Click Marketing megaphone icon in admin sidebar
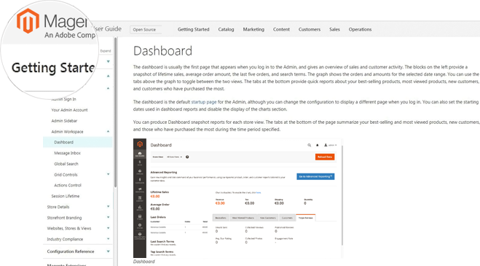The height and width of the screenshot is (266, 480). click(140, 189)
